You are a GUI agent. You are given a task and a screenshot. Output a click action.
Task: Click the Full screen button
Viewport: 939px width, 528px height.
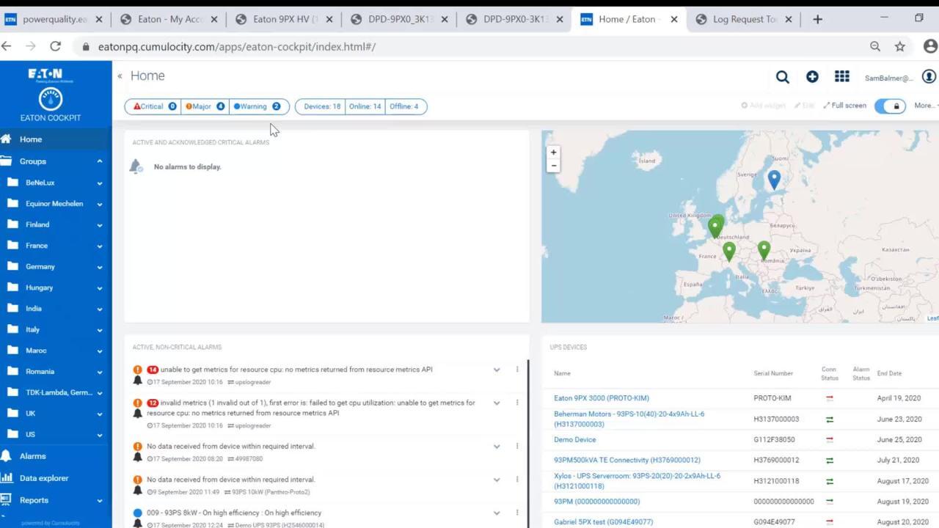tap(845, 106)
